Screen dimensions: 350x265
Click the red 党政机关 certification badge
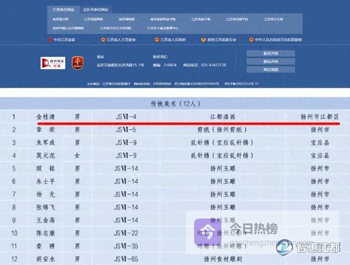[78, 64]
